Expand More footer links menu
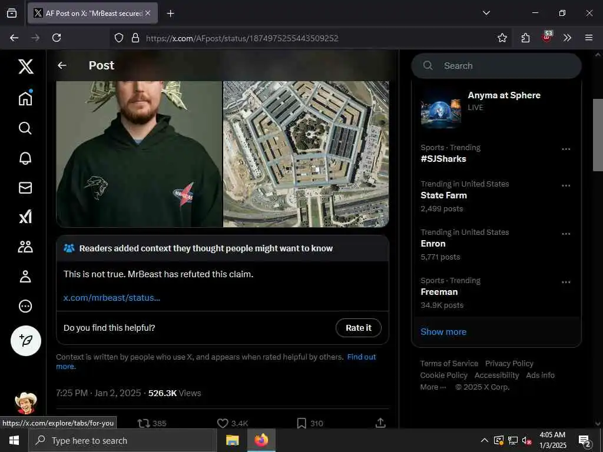 [433, 387]
